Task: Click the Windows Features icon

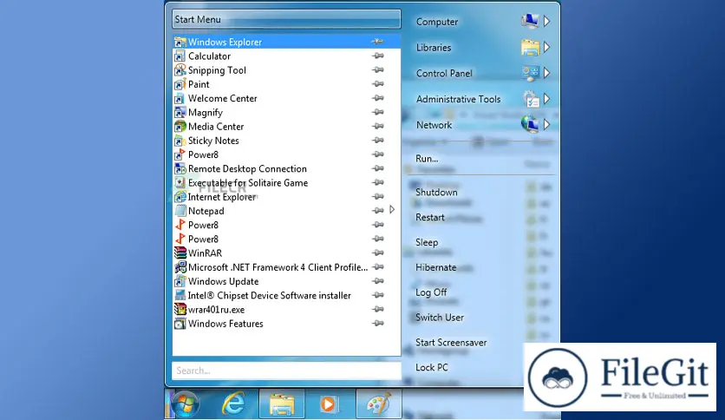Action: point(180,324)
